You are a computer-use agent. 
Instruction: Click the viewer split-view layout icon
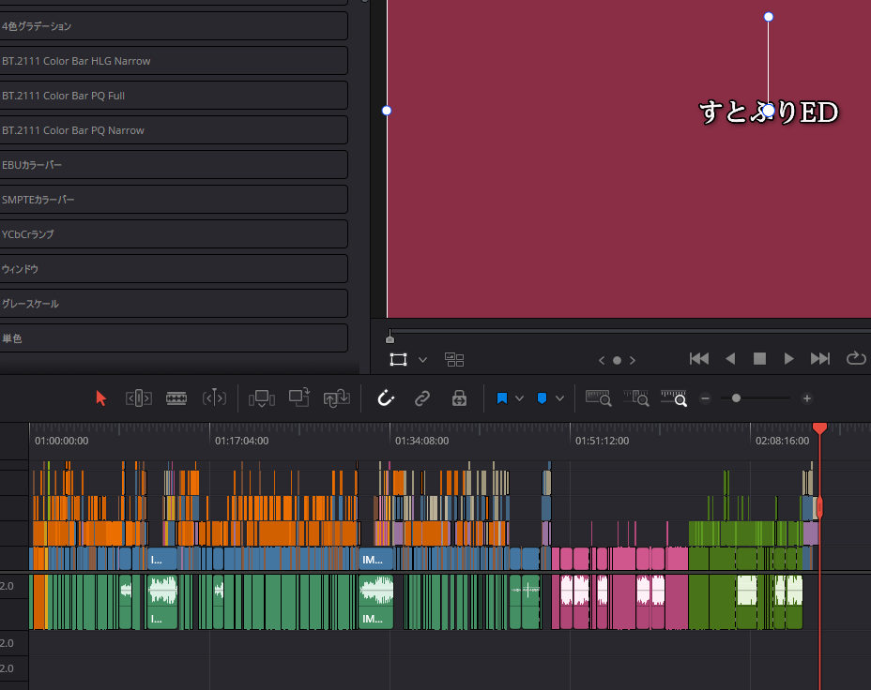tap(454, 359)
